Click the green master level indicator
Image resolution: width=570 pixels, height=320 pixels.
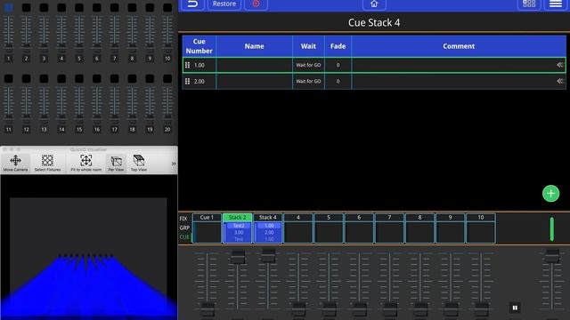point(552,229)
